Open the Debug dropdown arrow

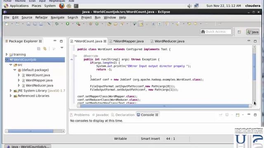(x=62, y=24)
